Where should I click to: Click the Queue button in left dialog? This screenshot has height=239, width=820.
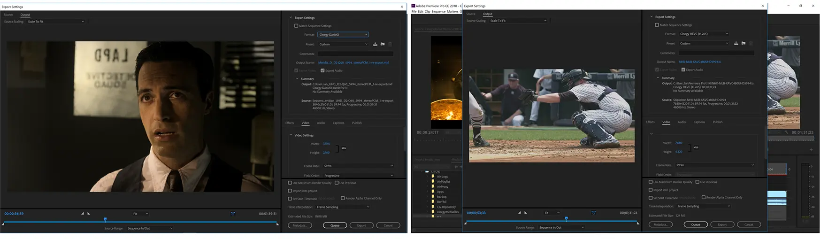coord(335,225)
